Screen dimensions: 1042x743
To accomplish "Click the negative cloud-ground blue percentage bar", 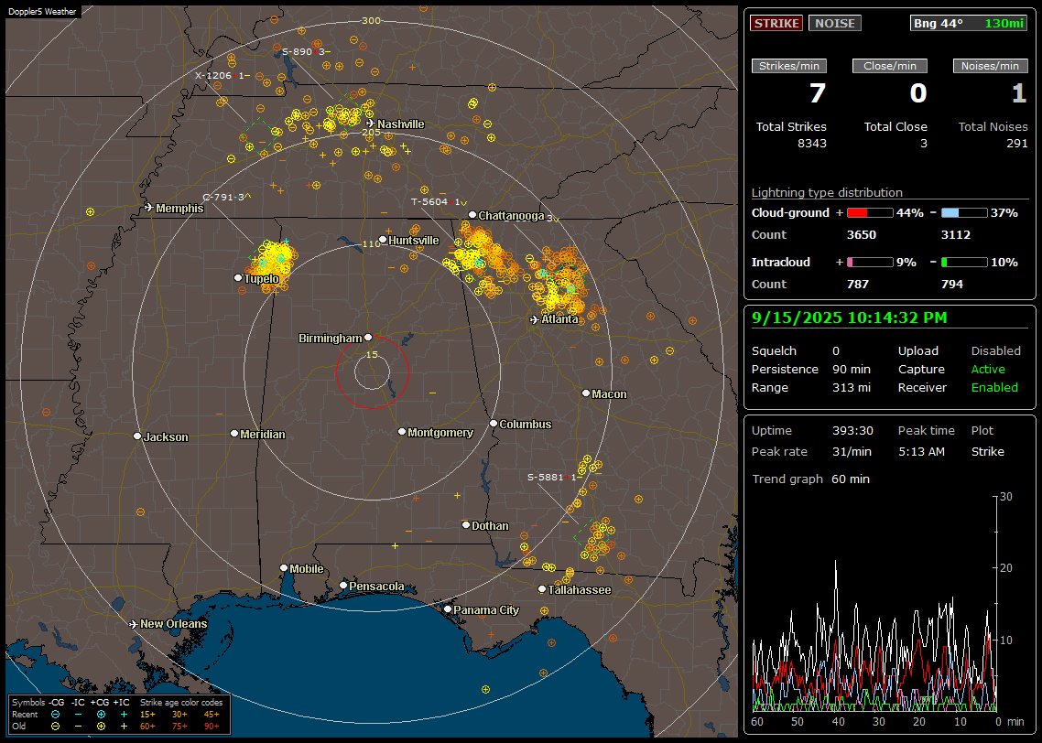I will (x=963, y=213).
